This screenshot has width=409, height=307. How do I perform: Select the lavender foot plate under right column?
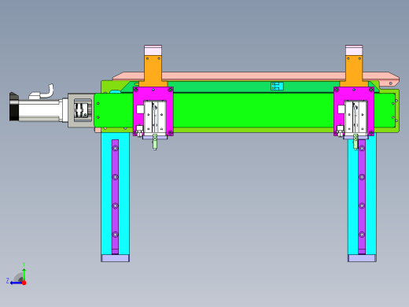[x=362, y=258]
